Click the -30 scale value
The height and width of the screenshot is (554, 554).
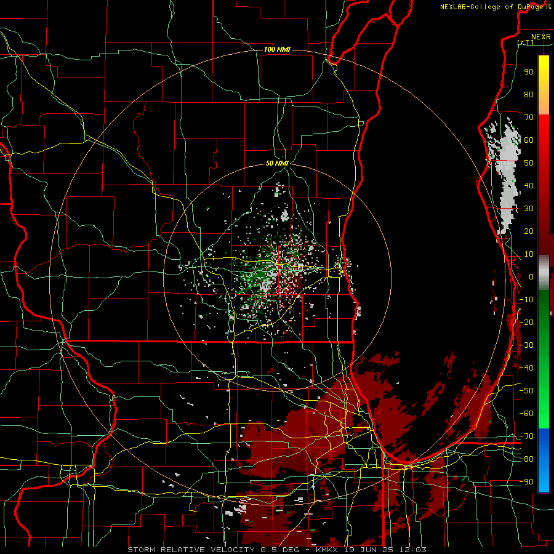(526, 345)
